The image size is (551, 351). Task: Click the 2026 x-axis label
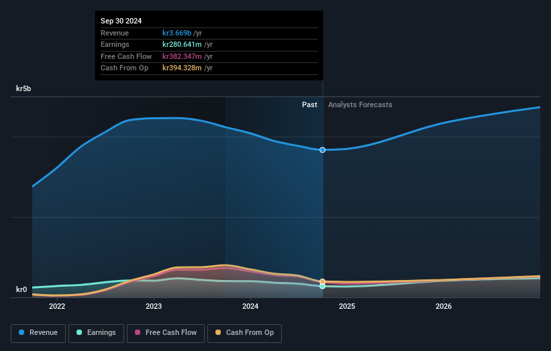pyautogui.click(x=444, y=307)
